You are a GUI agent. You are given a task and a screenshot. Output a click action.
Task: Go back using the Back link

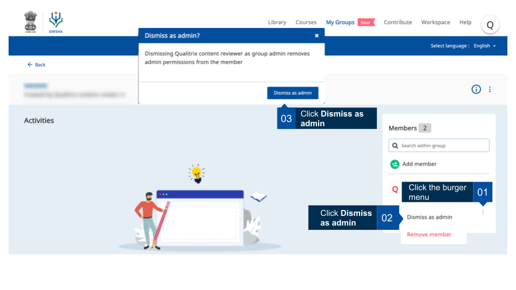37,64
